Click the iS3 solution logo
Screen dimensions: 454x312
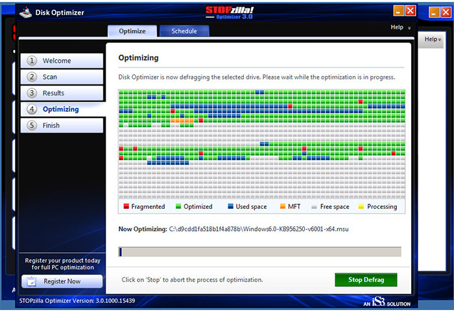(387, 302)
